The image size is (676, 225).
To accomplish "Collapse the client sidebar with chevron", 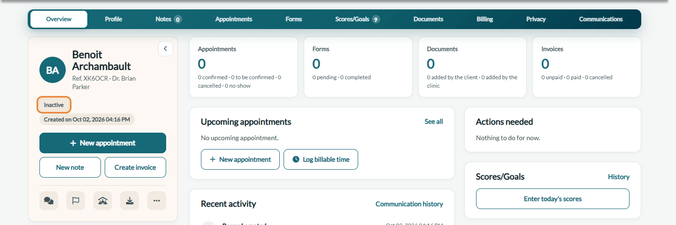I will (x=166, y=49).
